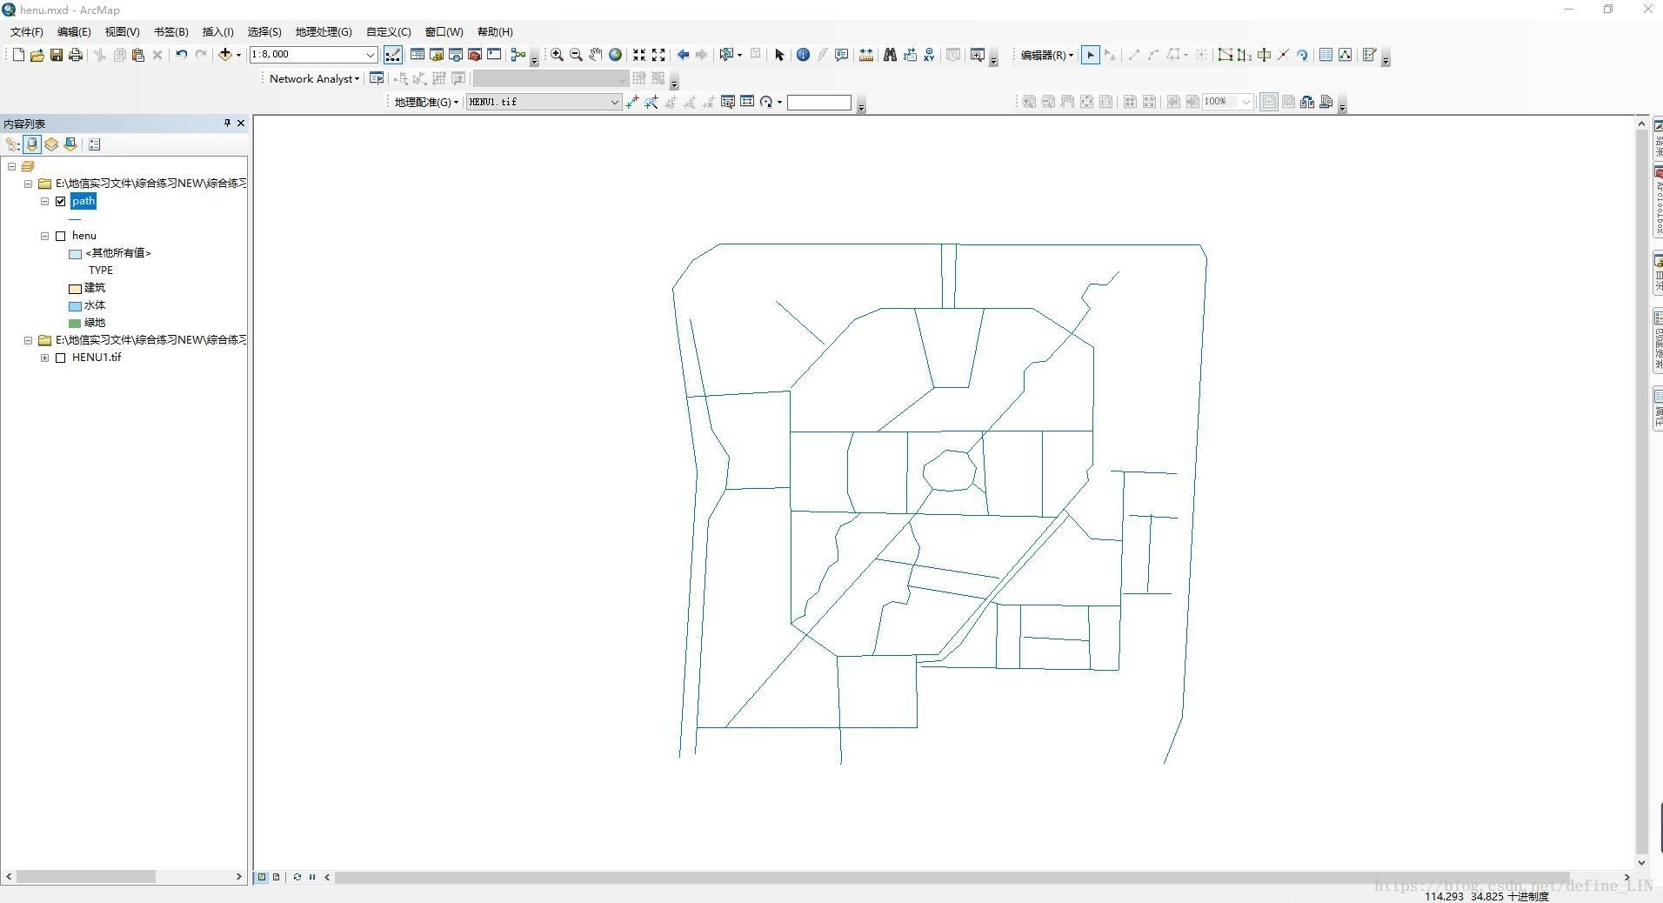Screen dimensions: 1663x903
Task: Click the Add Control Points georeferencing icon
Action: (632, 102)
